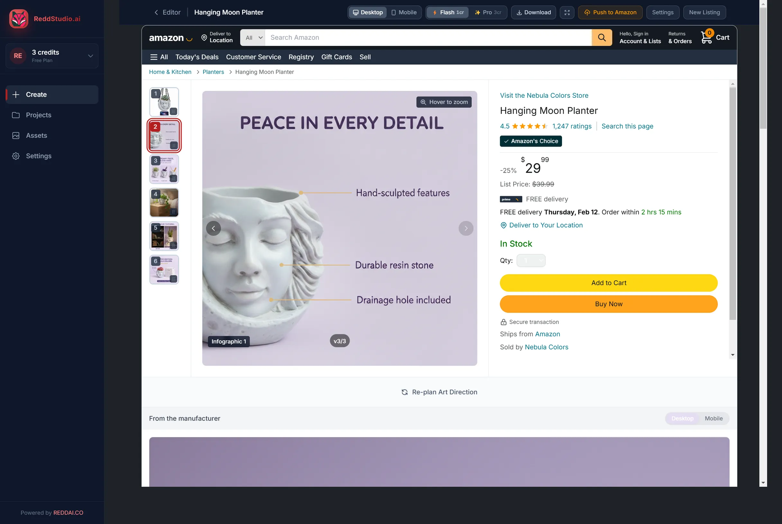Viewport: 782px width, 524px height.
Task: Go to the previous image with left arrow
Action: click(213, 228)
